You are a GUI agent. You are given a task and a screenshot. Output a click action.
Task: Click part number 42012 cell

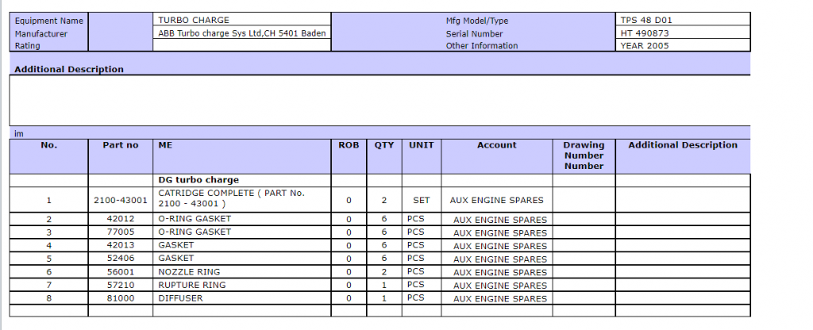click(x=121, y=219)
